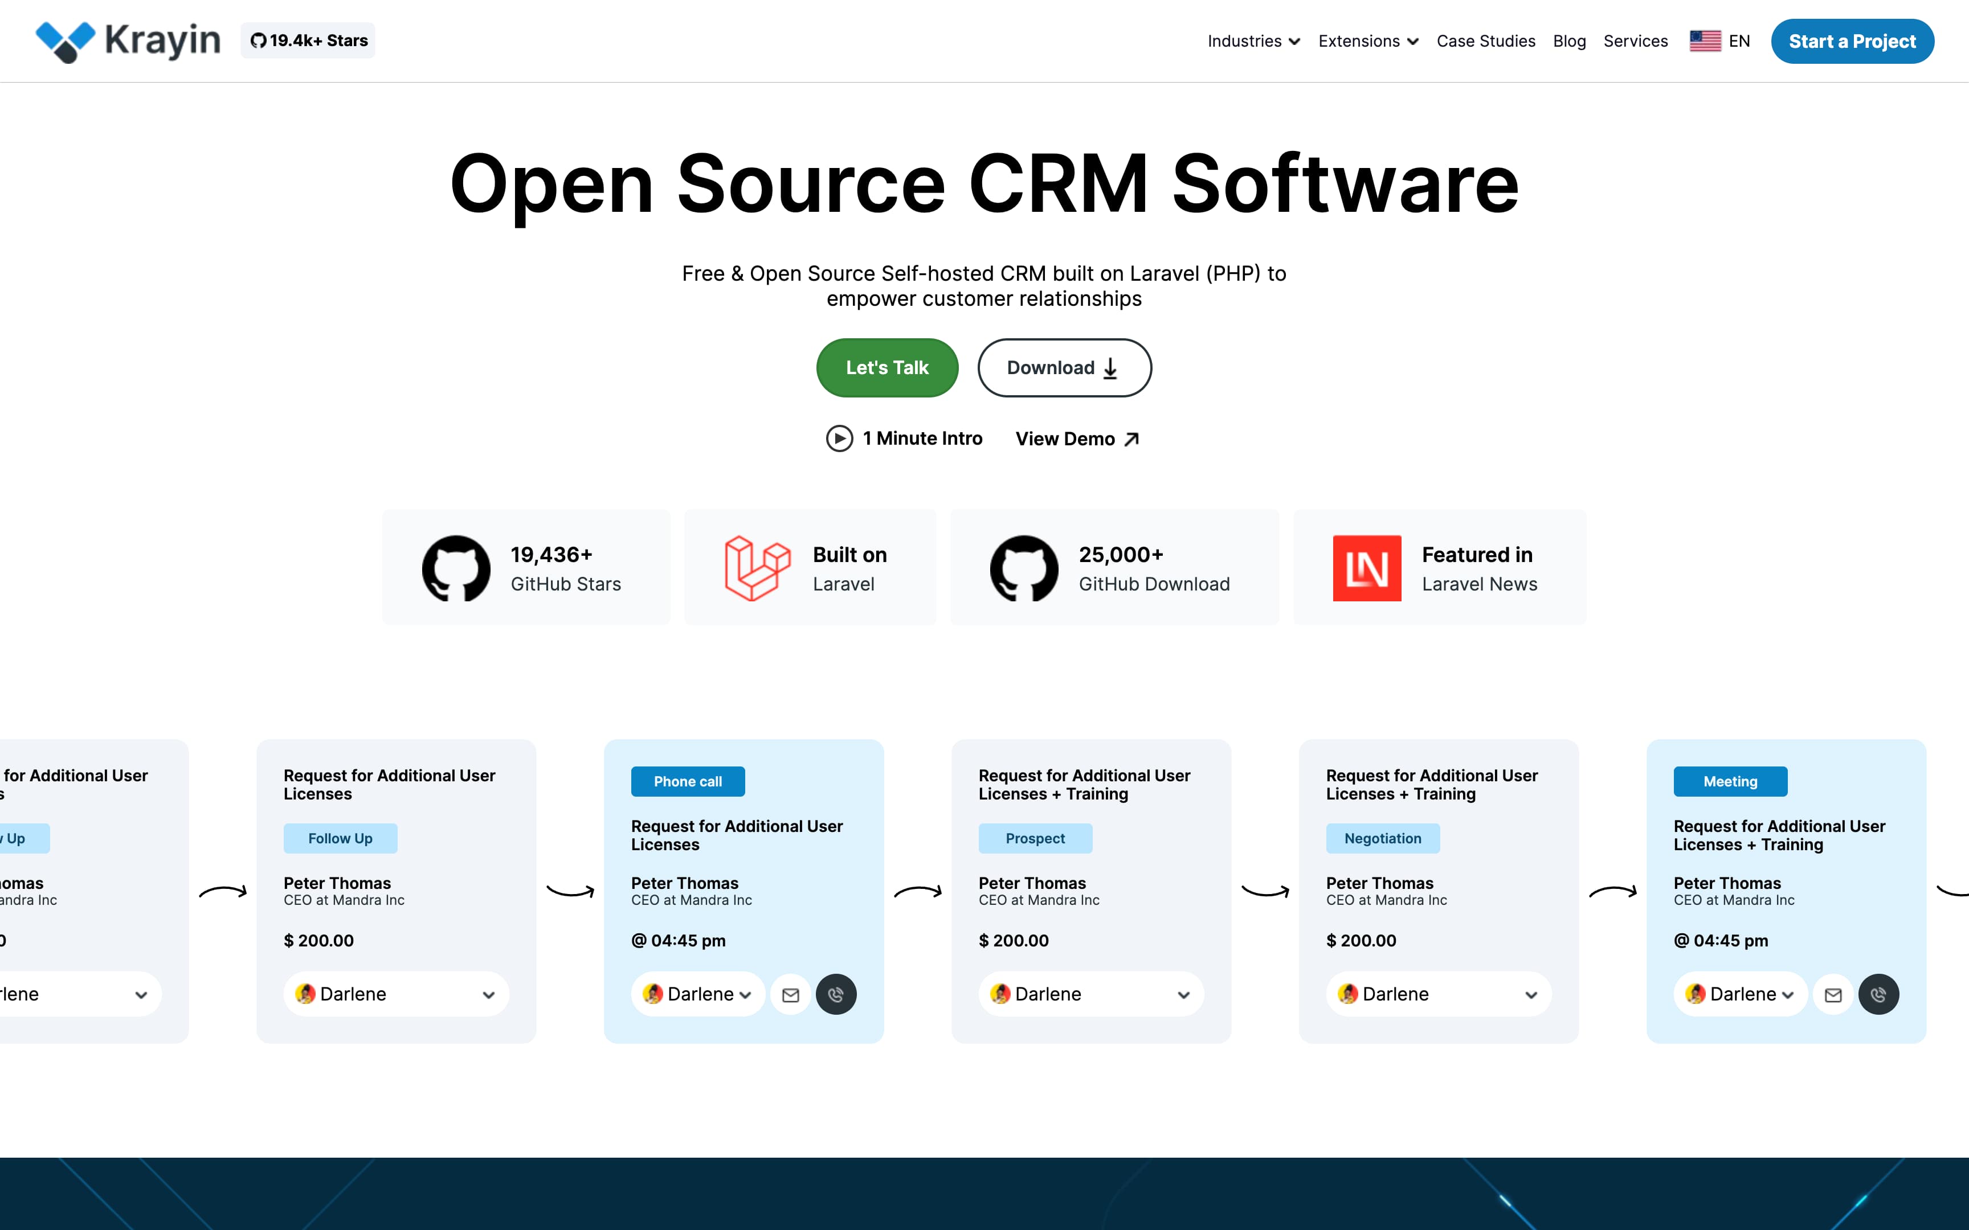Open the View Demo link
1969x1230 pixels.
1076,439
